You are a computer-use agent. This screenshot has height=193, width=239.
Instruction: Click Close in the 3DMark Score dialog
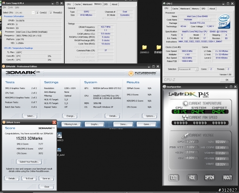point(46,187)
